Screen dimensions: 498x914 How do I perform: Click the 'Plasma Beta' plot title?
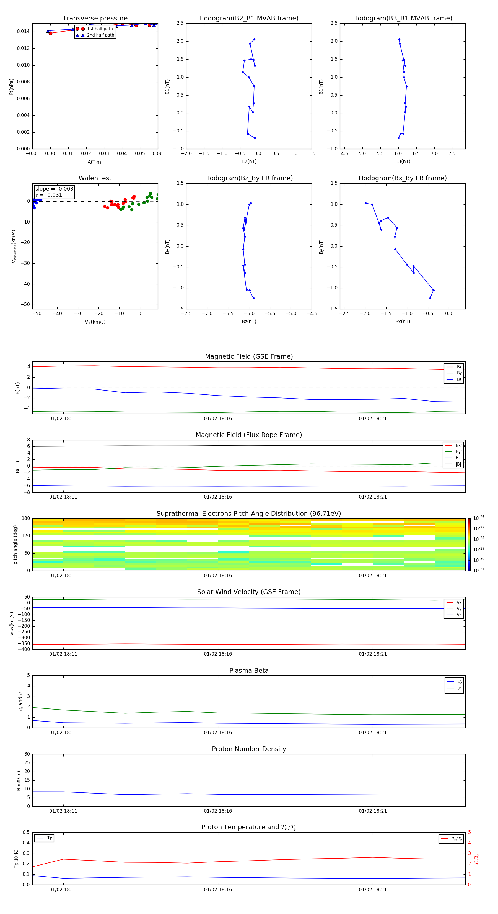[x=249, y=671]
